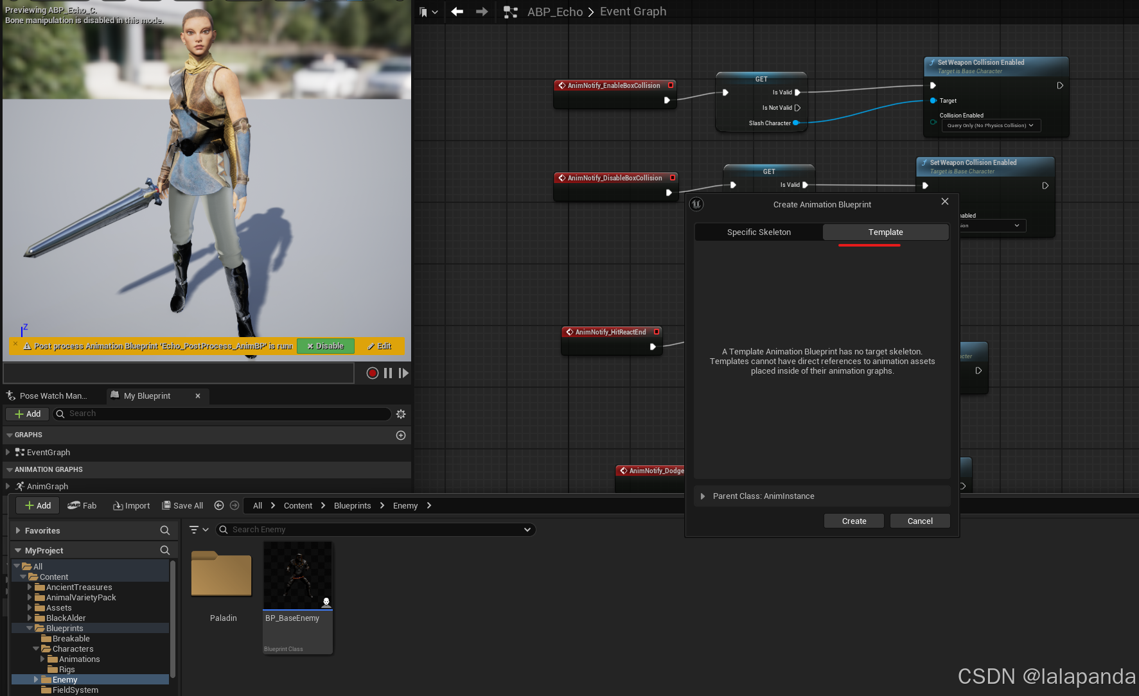The image size is (1139, 696).
Task: Click the Create button in dialog
Action: (854, 521)
